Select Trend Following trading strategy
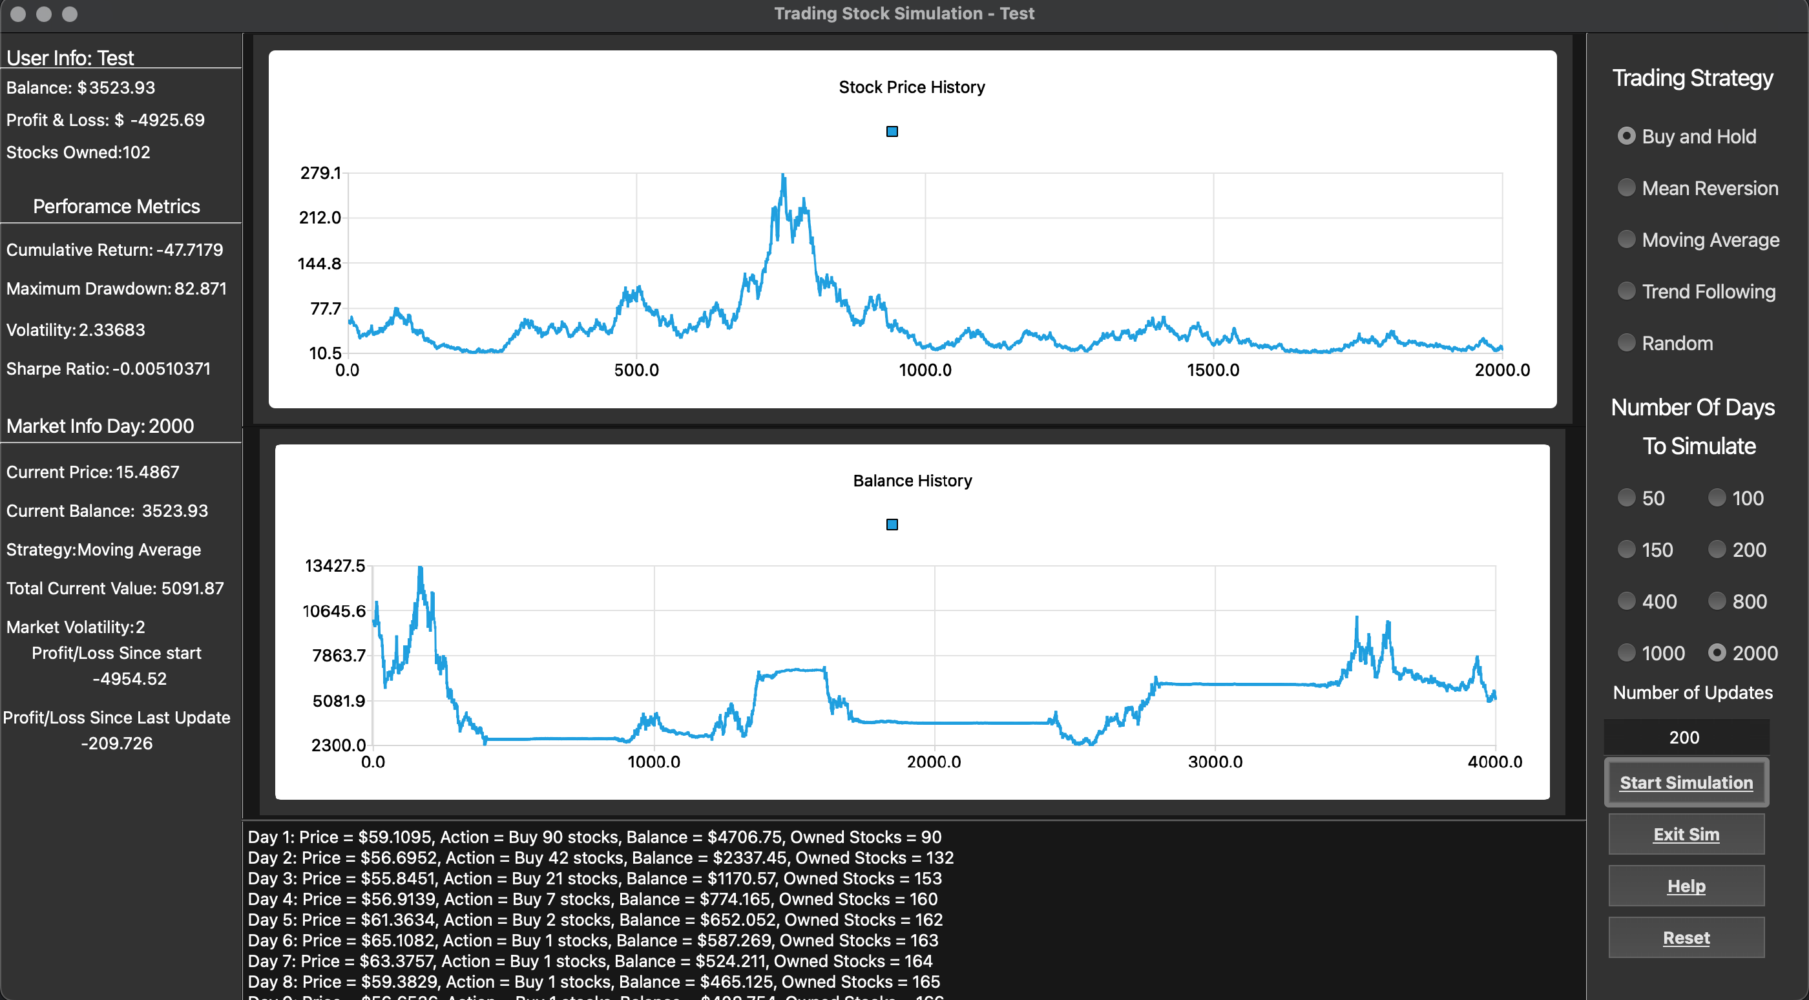1809x1000 pixels. 1623,292
